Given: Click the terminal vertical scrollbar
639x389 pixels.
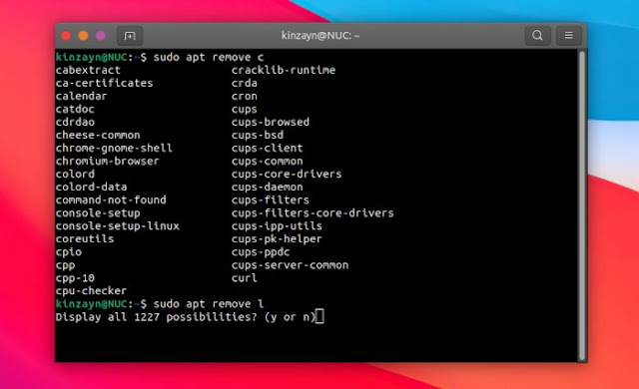Looking at the screenshot, I should coord(582,205).
